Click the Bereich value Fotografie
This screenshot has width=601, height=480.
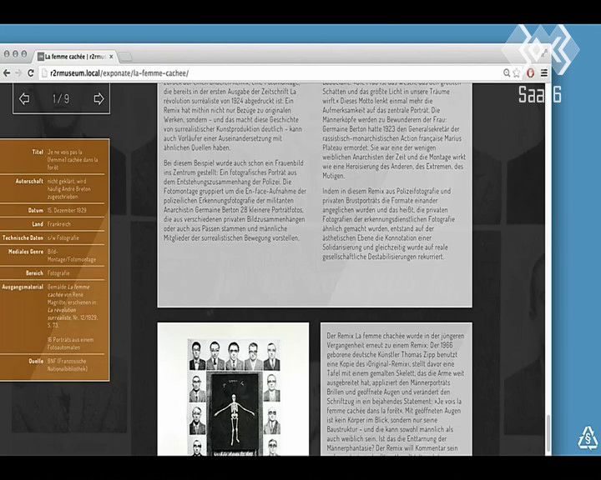[58, 273]
